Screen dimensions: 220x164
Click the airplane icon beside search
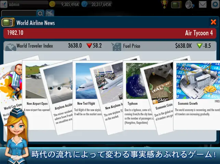pos(50,13)
